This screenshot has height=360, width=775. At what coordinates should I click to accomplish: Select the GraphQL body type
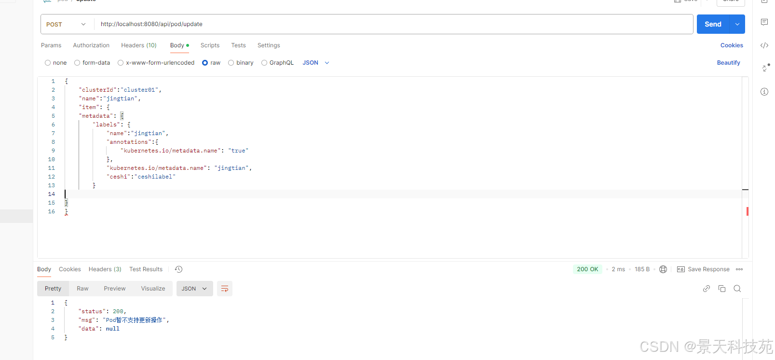pos(264,63)
